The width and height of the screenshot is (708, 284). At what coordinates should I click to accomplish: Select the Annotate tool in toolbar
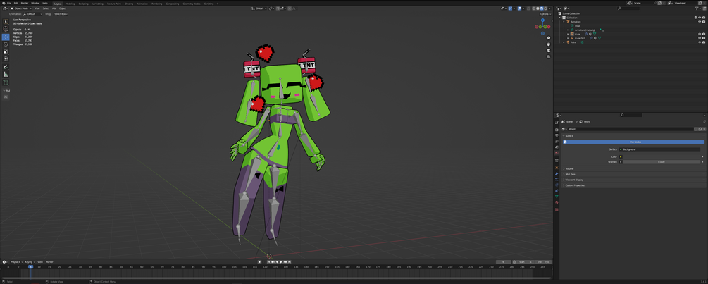[x=6, y=67]
